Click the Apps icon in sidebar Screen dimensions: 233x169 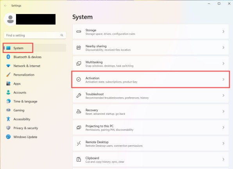[x=8, y=83]
